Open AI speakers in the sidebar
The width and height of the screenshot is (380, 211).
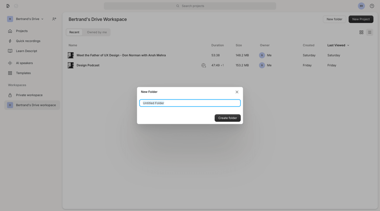(24, 63)
